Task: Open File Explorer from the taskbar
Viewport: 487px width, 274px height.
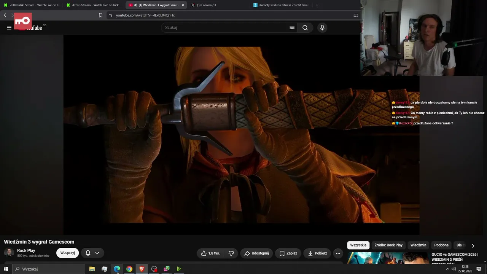Action: pyautogui.click(x=92, y=269)
